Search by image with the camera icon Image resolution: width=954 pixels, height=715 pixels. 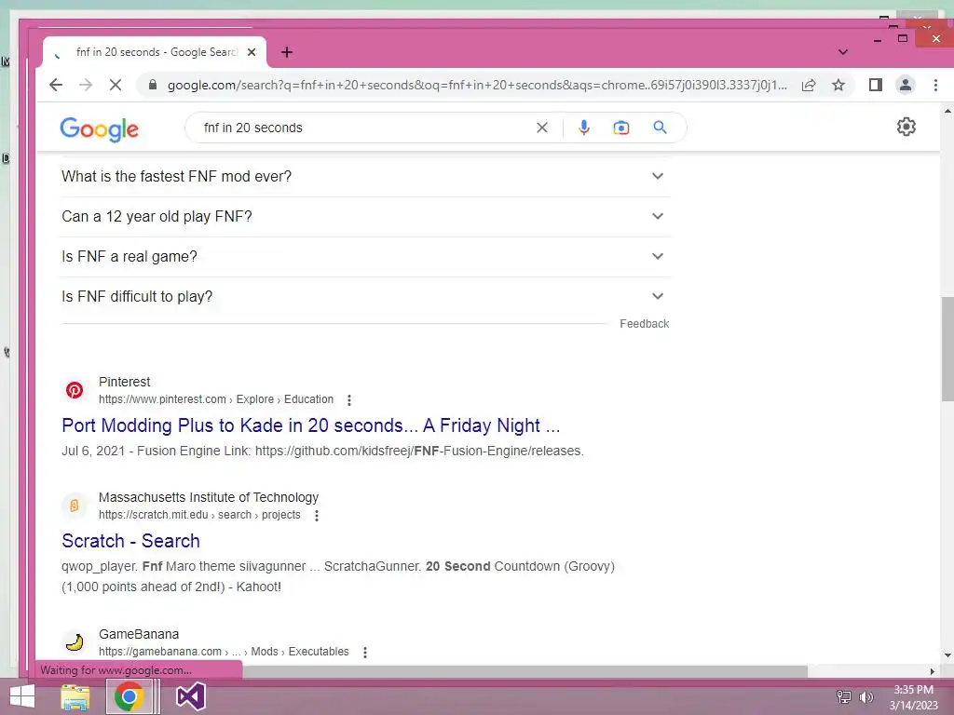coord(621,128)
